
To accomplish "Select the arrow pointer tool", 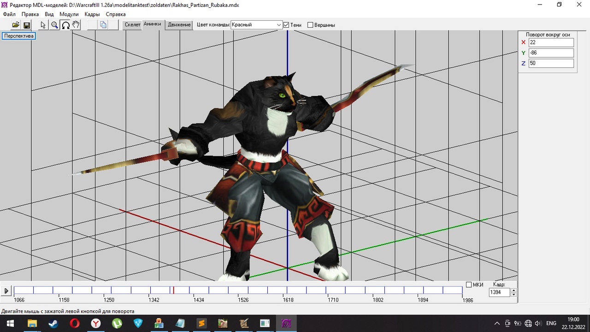I will pyautogui.click(x=43, y=25).
